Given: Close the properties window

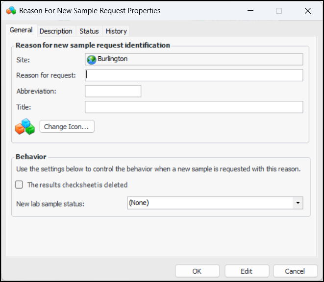Looking at the screenshot, I should (307, 10).
